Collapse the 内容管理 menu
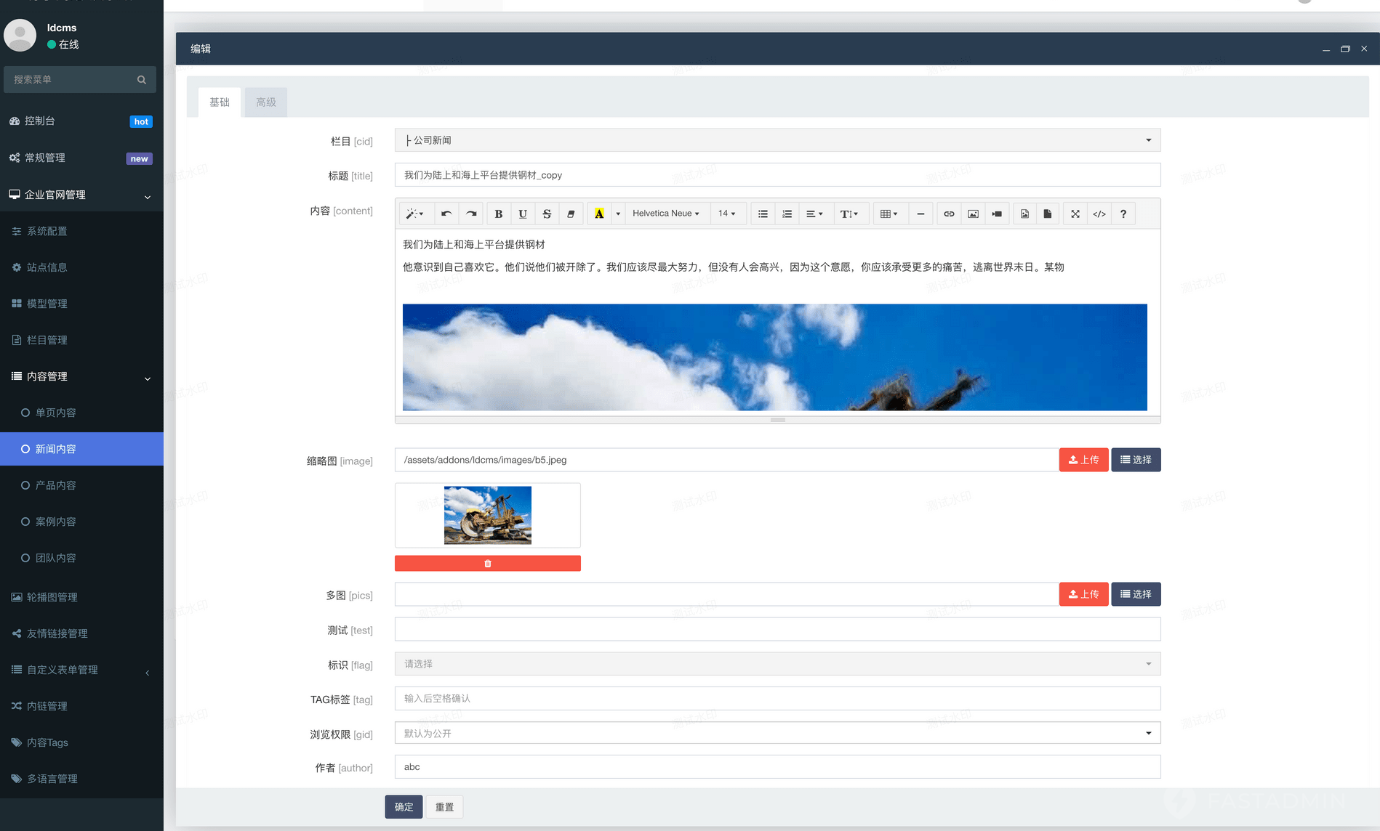 pyautogui.click(x=81, y=376)
